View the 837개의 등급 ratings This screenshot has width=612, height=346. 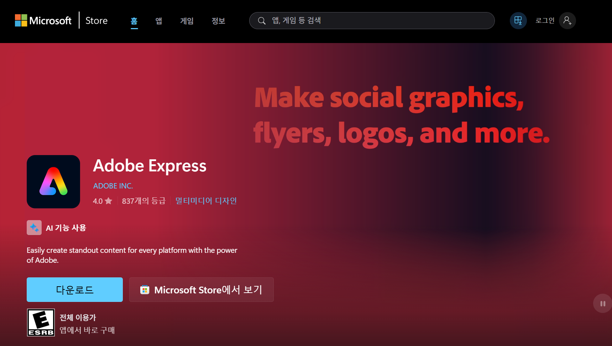point(144,201)
